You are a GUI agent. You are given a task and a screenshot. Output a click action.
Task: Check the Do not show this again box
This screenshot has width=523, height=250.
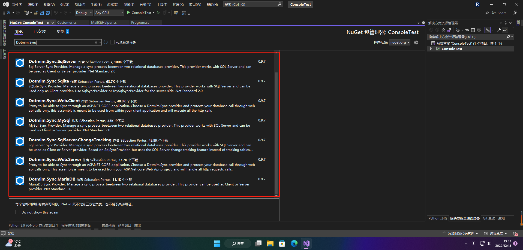click(x=18, y=212)
